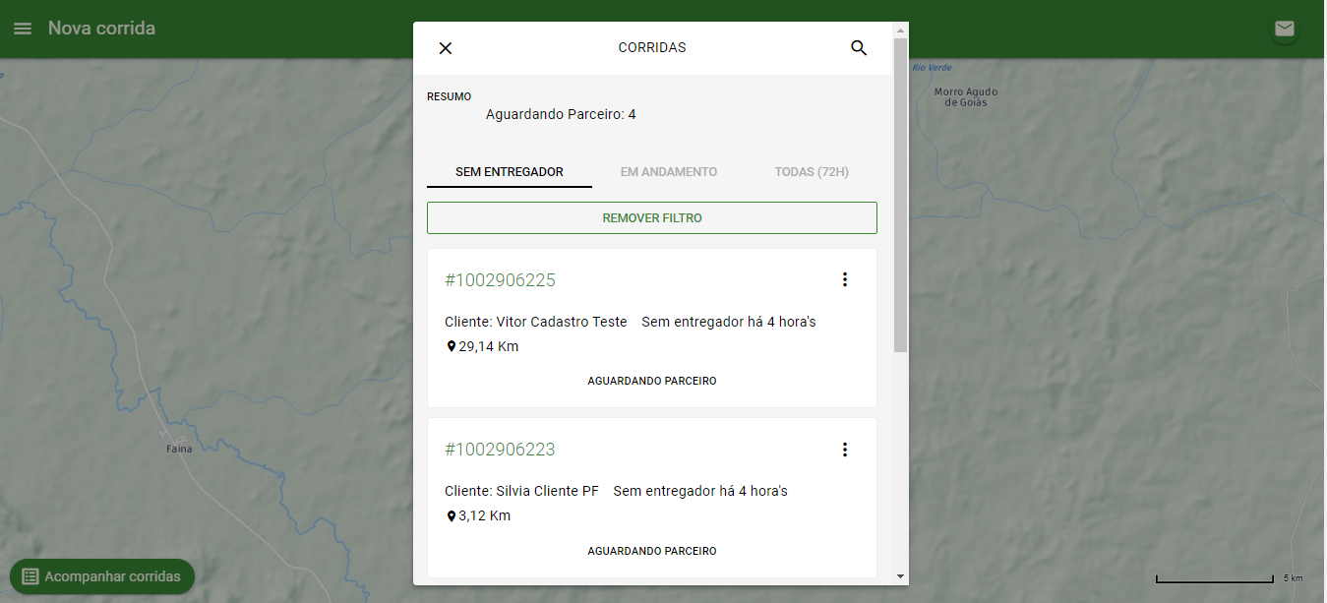Click the scrollbar down arrow in the dialog
Viewport: 1327px width, 603px height.
click(x=900, y=575)
